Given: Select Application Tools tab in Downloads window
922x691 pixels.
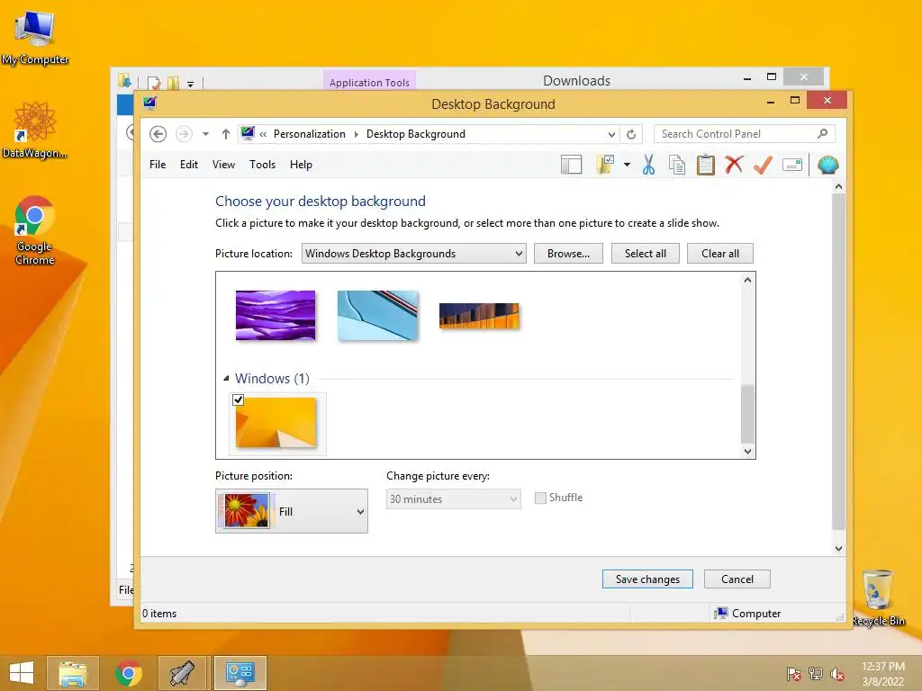Looking at the screenshot, I should point(369,81).
